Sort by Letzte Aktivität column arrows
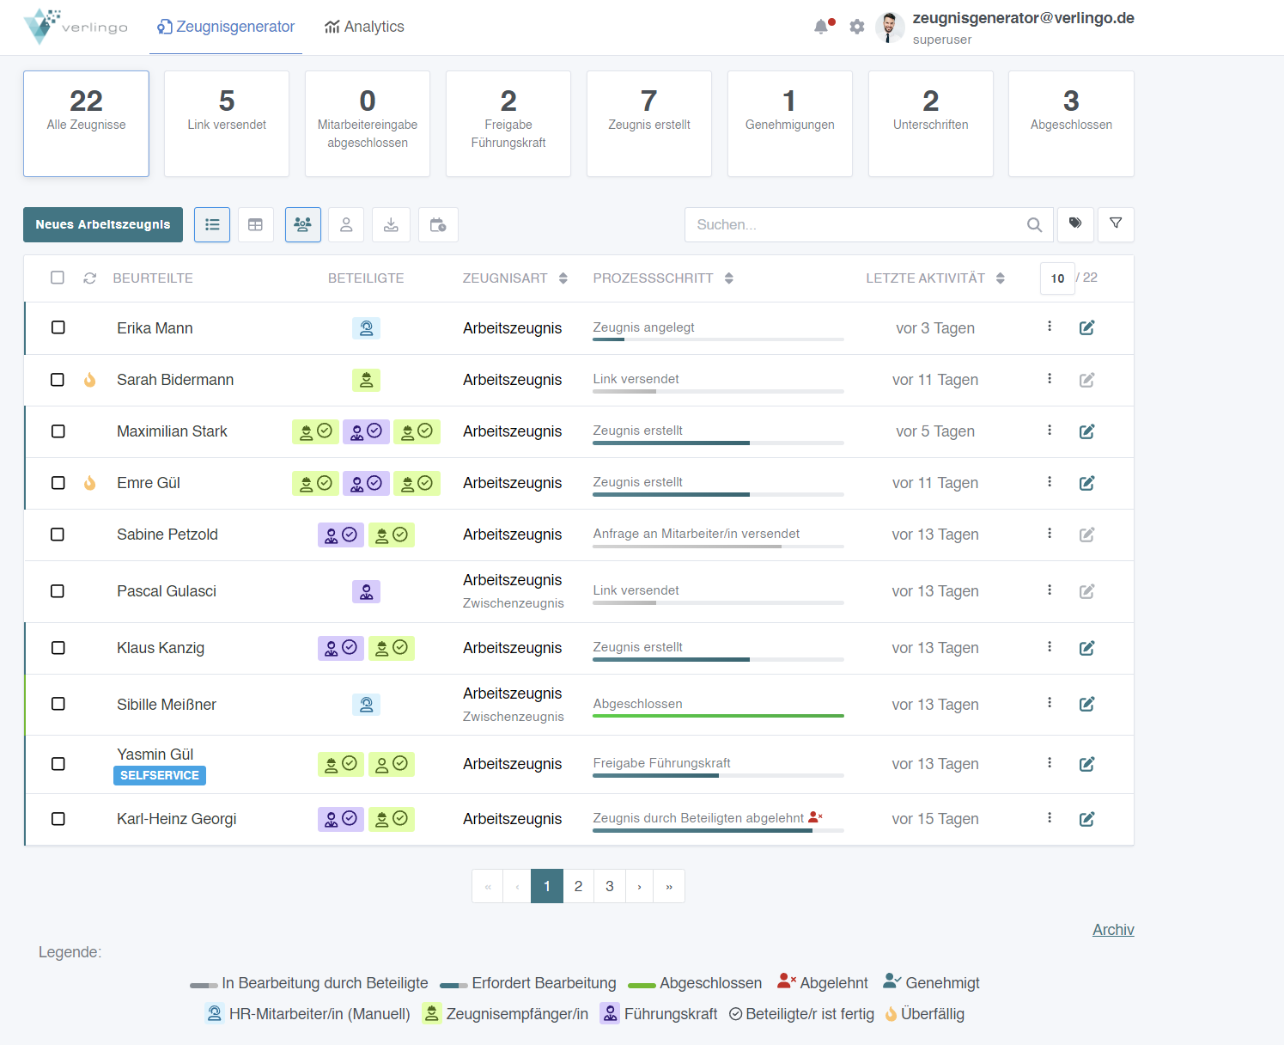Image resolution: width=1284 pixels, height=1045 pixels. click(1001, 278)
